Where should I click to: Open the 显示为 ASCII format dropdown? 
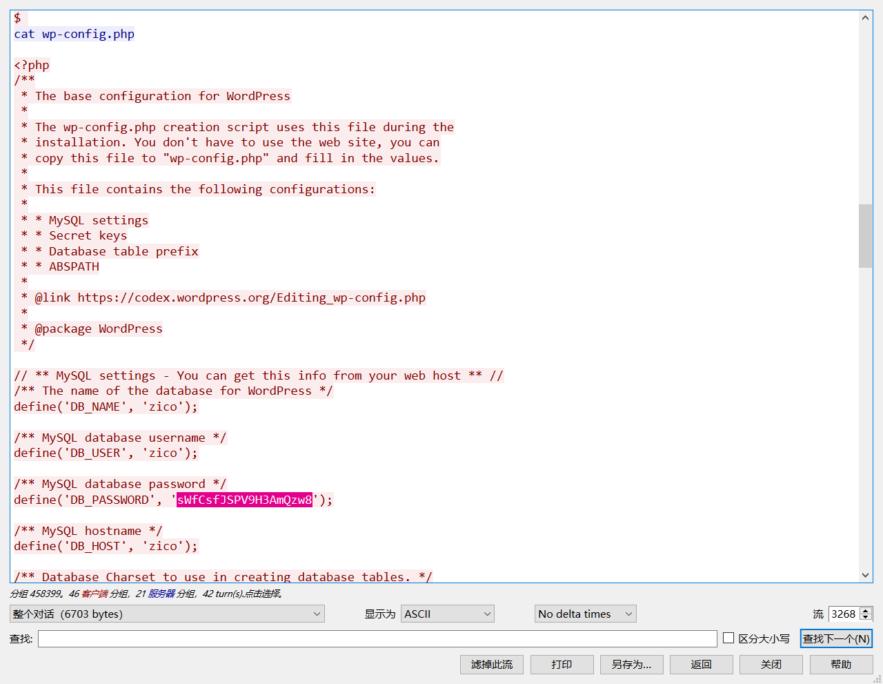click(x=448, y=614)
